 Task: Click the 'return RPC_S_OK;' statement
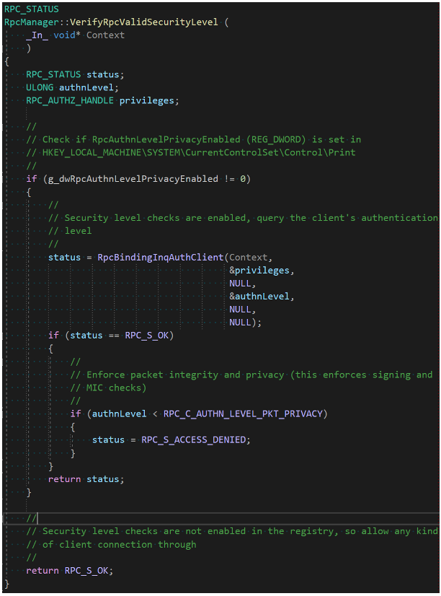click(x=69, y=571)
